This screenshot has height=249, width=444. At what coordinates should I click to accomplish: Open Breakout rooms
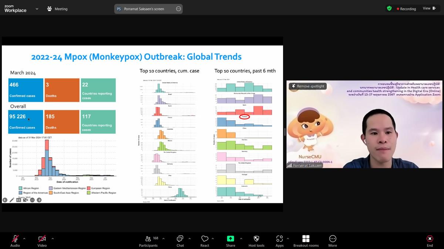coord(306,239)
